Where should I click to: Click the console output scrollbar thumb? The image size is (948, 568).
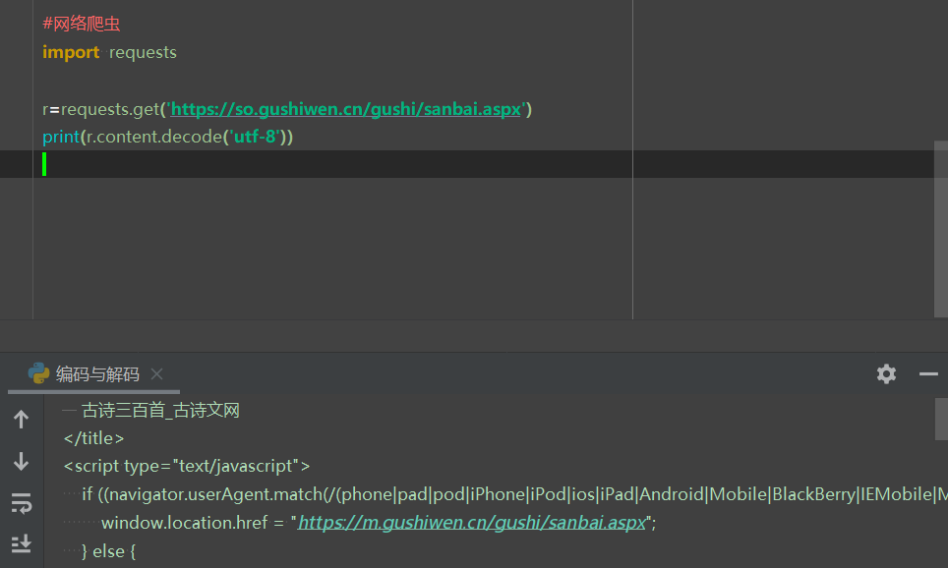(940, 418)
